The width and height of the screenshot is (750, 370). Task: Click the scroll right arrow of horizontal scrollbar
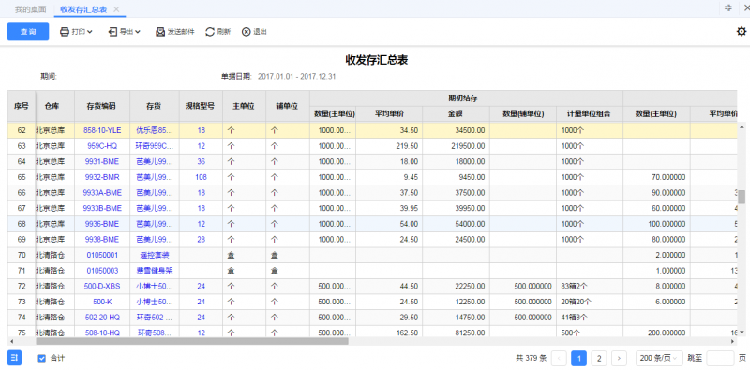pos(732,341)
